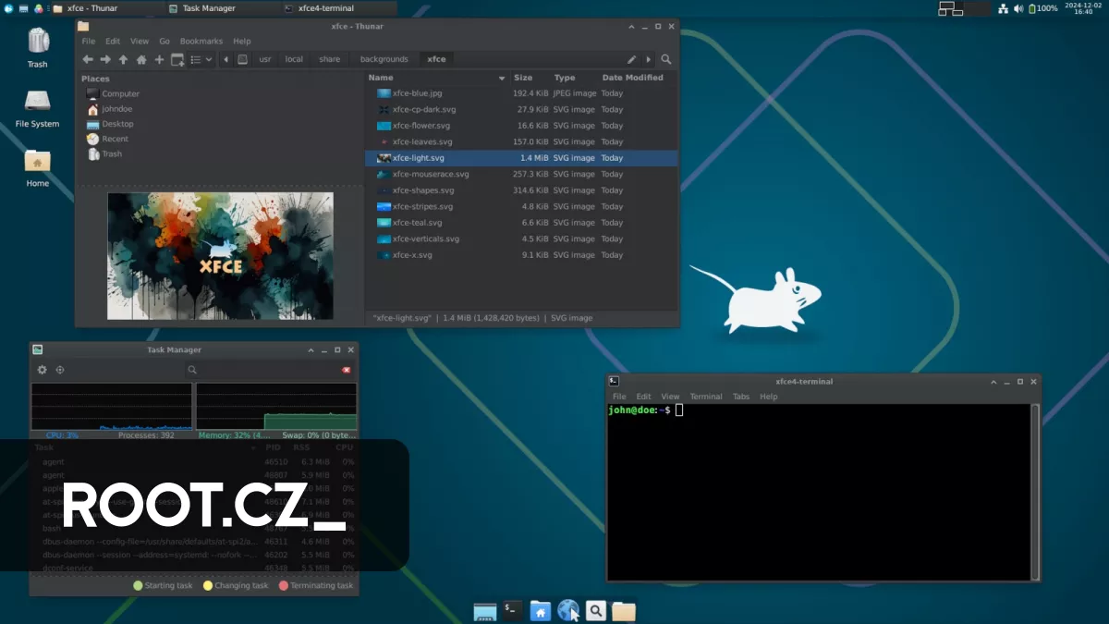Open the view-style dropdown chevron in Thunar
Image resolution: width=1109 pixels, height=624 pixels.
(207, 59)
